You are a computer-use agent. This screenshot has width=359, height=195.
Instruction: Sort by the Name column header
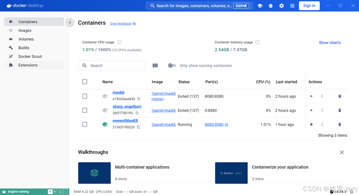107,82
